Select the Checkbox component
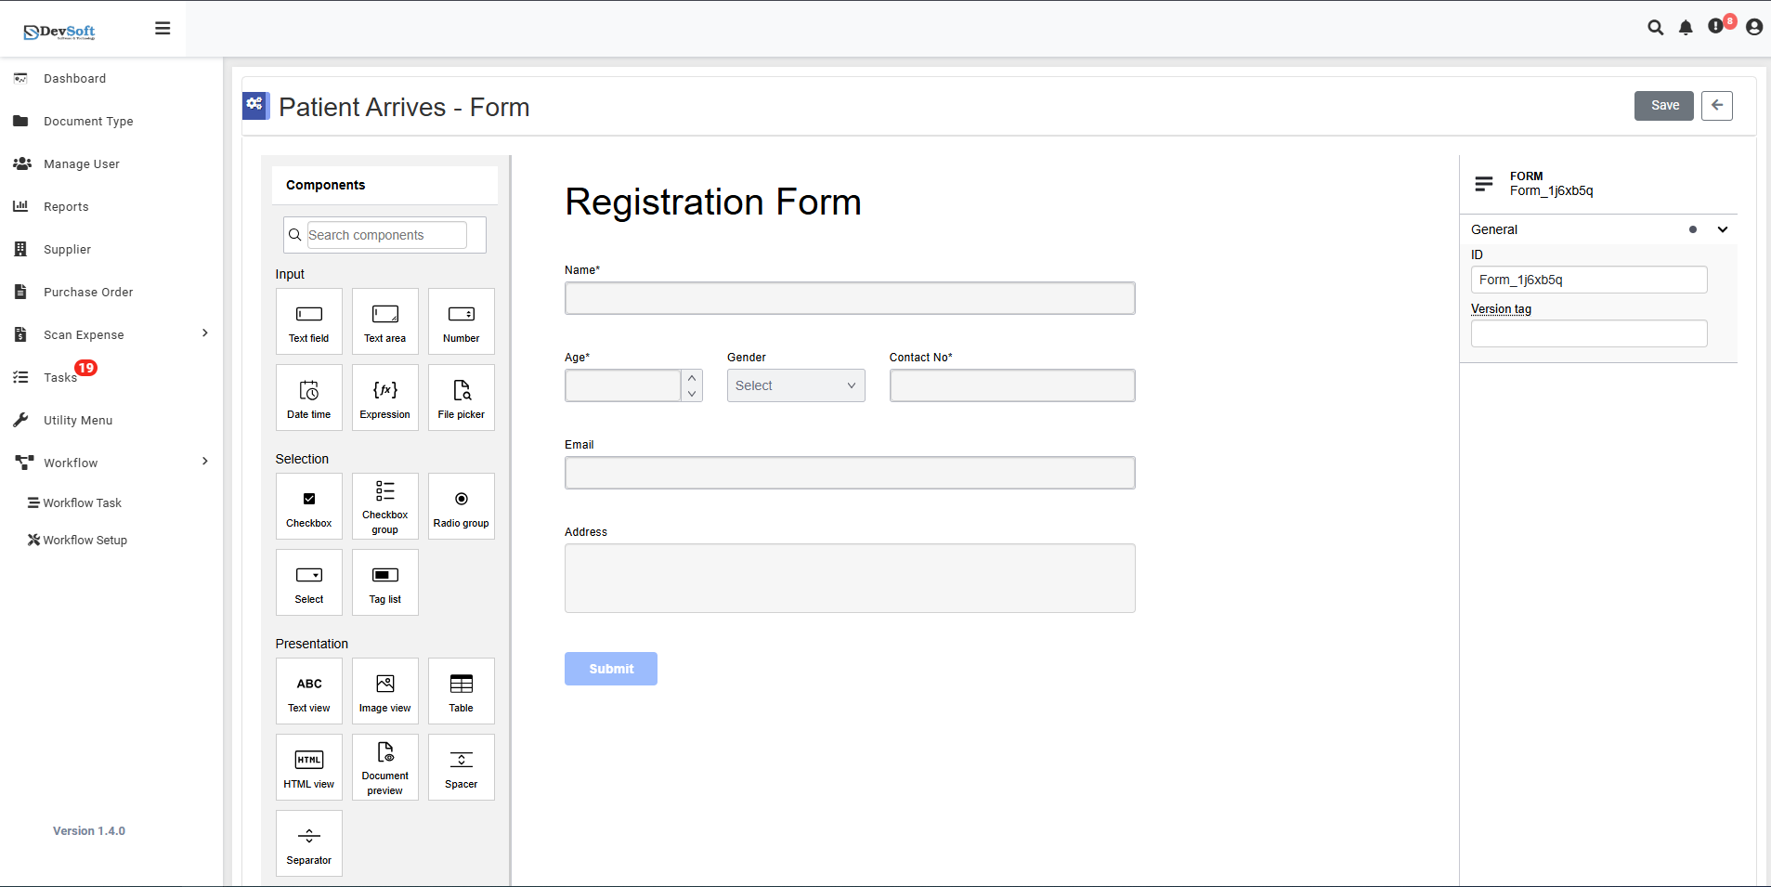Screen dimensions: 1771x887 click(x=308, y=506)
